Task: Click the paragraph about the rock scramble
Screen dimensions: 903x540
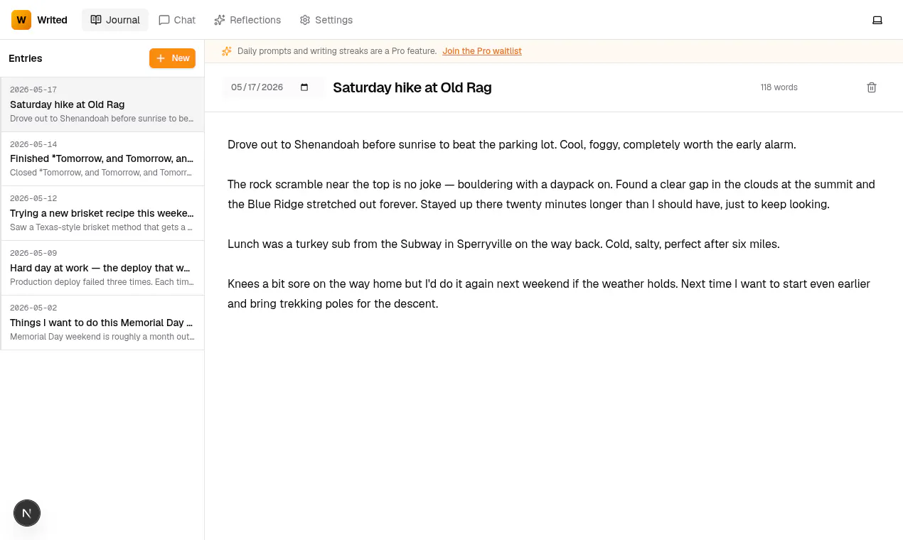Action: pos(551,194)
